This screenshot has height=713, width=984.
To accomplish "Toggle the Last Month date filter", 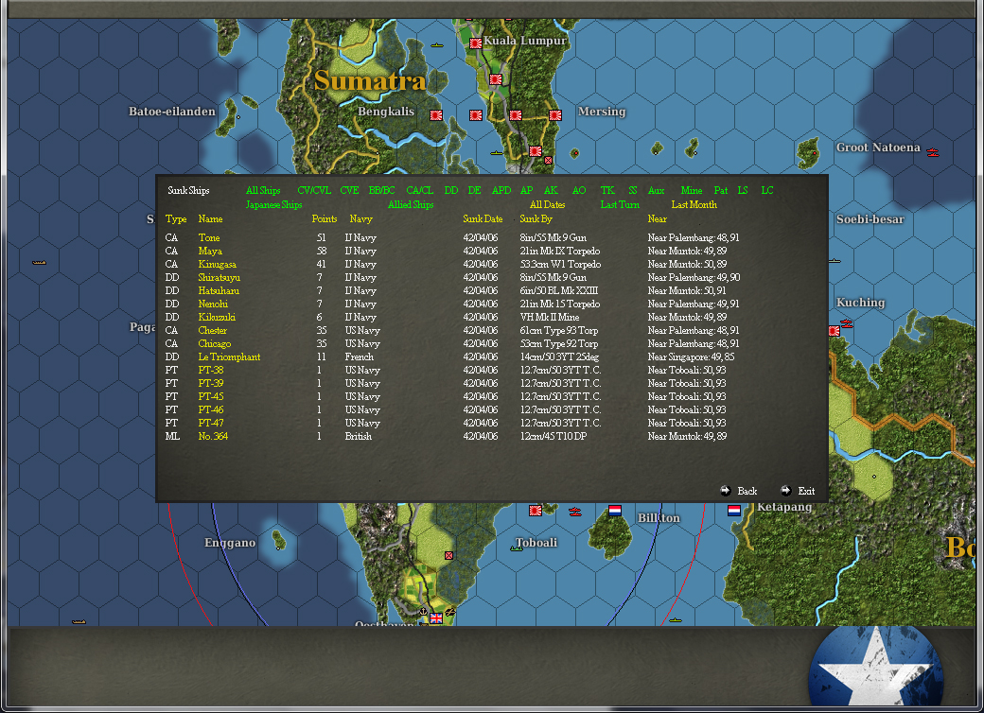I will coord(694,202).
